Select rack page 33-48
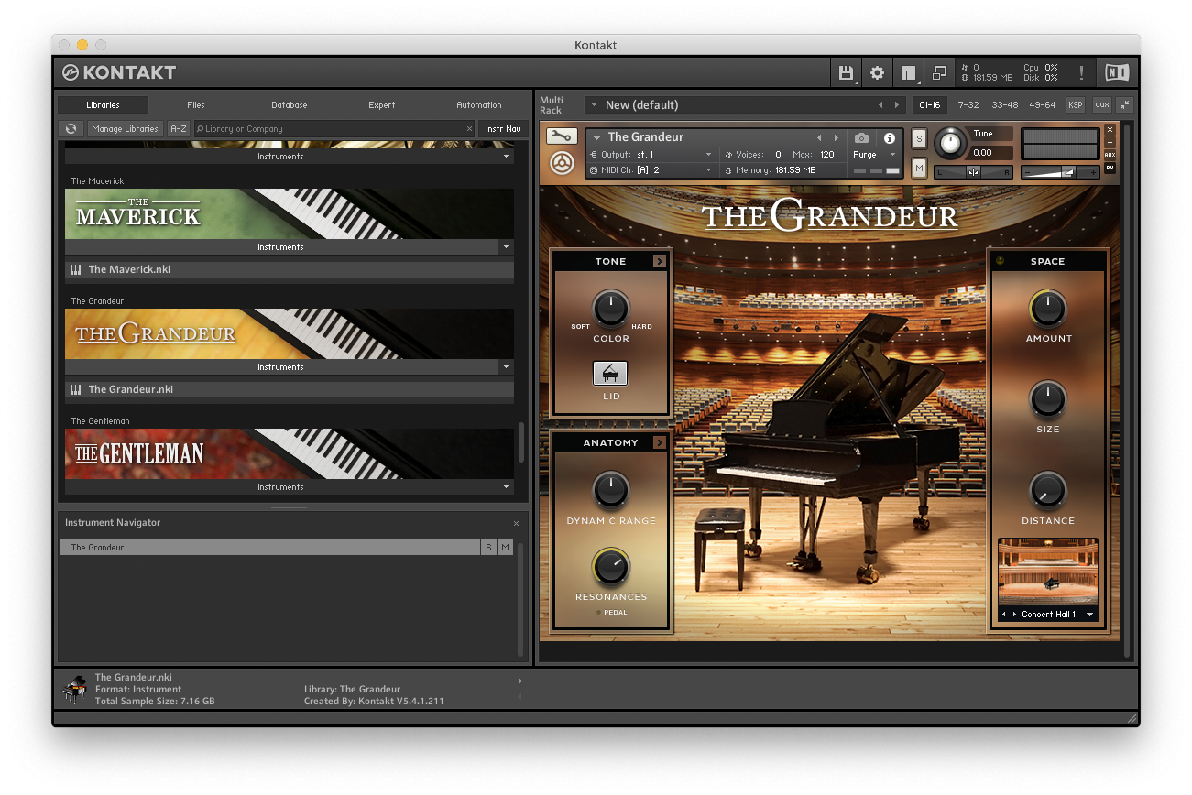This screenshot has width=1192, height=795. pos(1004,105)
